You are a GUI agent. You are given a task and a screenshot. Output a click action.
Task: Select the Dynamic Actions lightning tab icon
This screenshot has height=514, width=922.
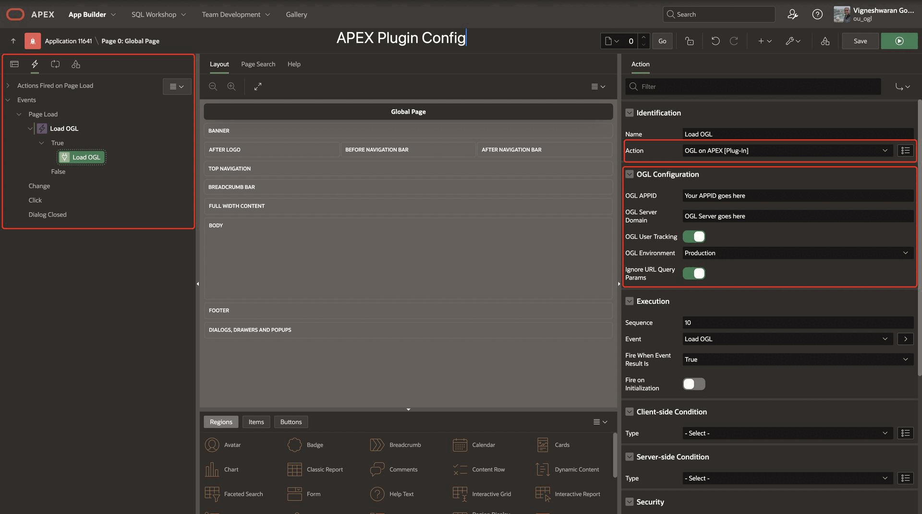click(35, 64)
